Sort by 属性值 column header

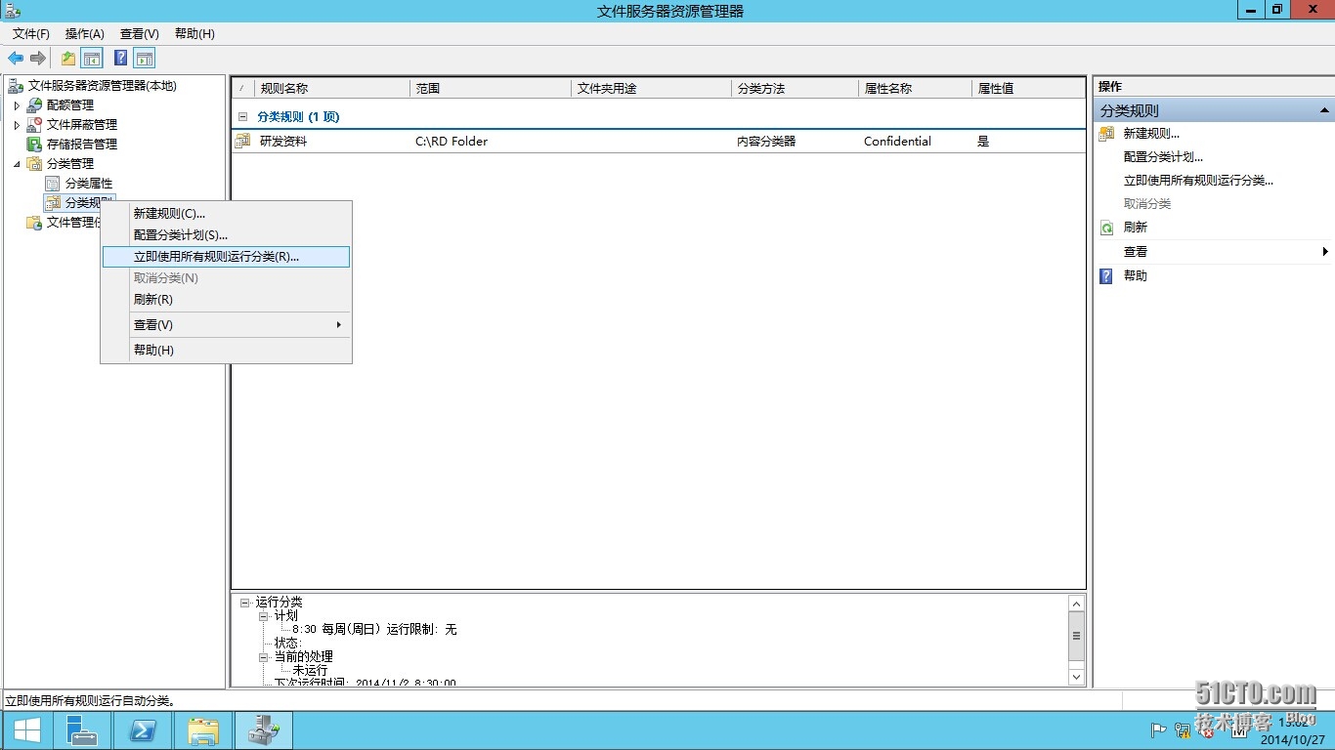pos(1028,88)
